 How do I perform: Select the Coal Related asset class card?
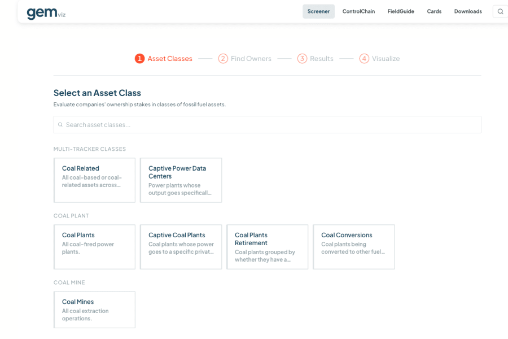[95, 180]
